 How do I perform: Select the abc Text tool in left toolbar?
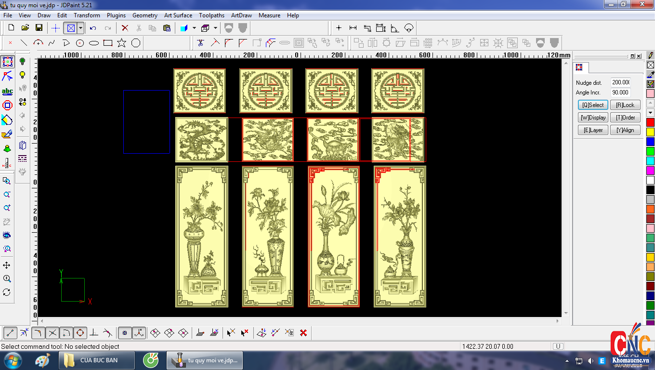pos(7,91)
